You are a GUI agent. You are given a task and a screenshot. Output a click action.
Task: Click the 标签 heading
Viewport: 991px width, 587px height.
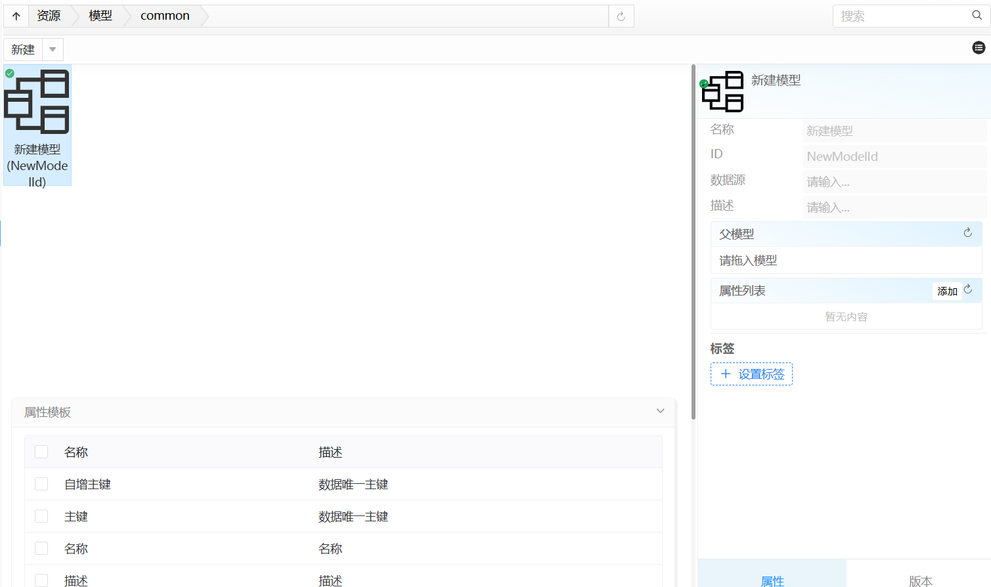pyautogui.click(x=722, y=349)
